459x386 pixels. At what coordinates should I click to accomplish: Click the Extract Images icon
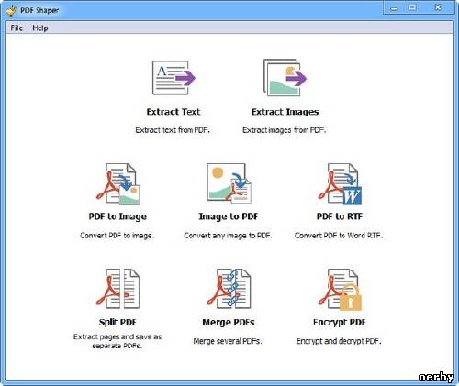point(285,77)
